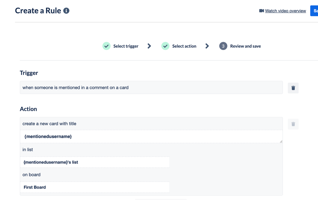This screenshot has height=202, width=318.
Task: Click chevron arrow after Select trigger
Action: click(149, 46)
